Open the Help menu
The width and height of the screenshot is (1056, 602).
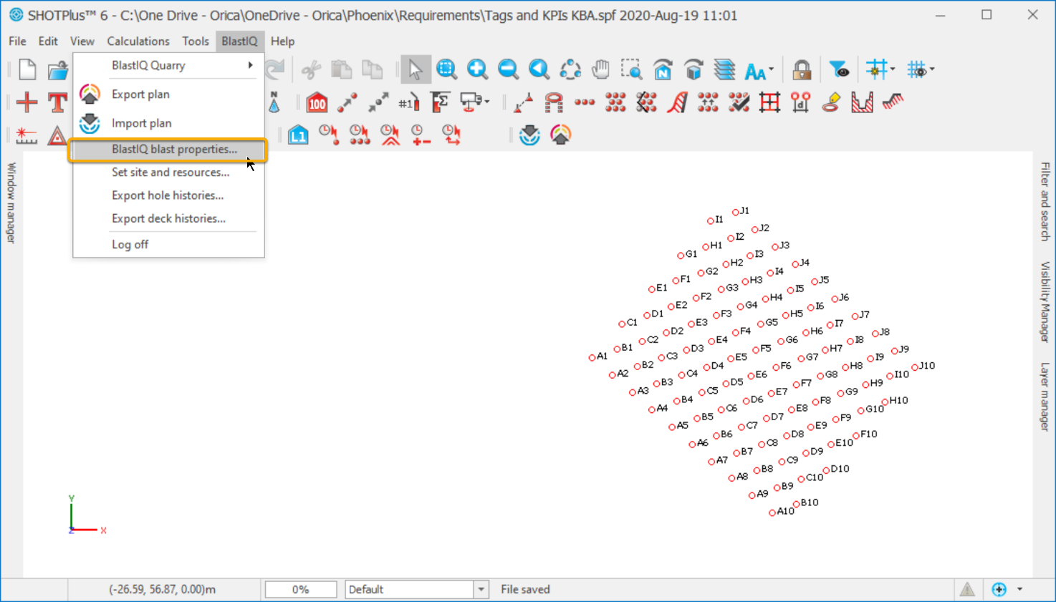[282, 41]
